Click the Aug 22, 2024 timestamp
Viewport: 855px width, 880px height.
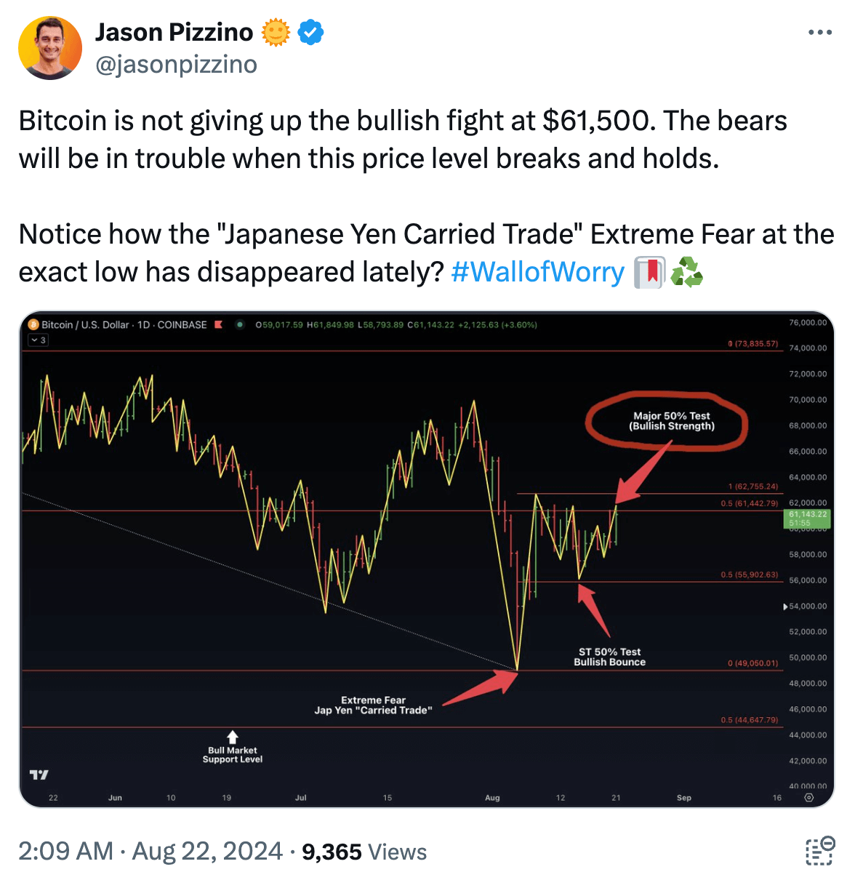tap(204, 850)
